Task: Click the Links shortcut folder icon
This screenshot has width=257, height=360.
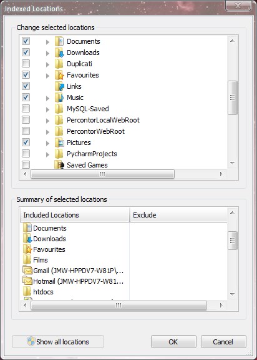Action: [59, 86]
